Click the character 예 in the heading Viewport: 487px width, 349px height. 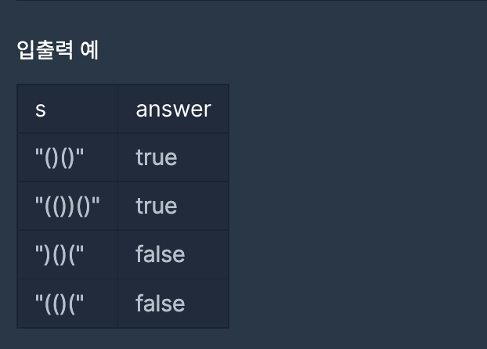coord(89,50)
